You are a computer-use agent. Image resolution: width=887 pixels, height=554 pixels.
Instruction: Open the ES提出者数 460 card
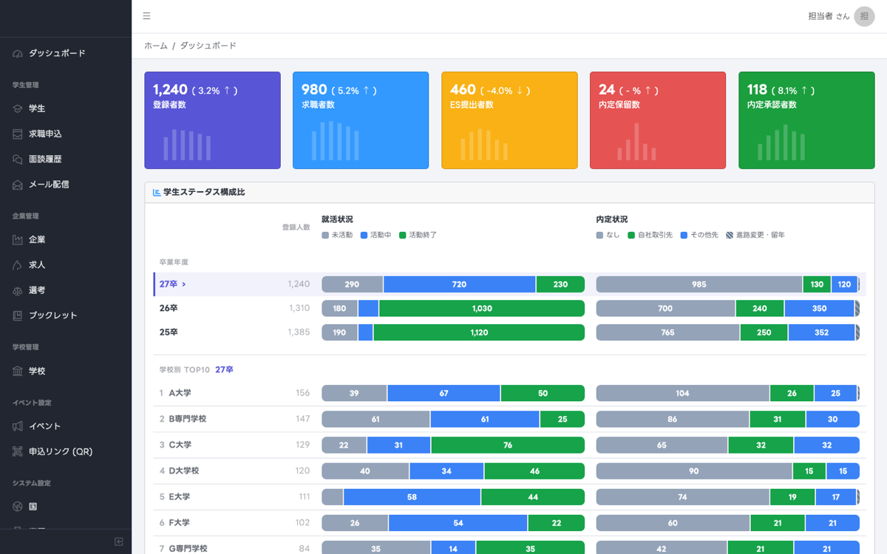[x=509, y=120]
